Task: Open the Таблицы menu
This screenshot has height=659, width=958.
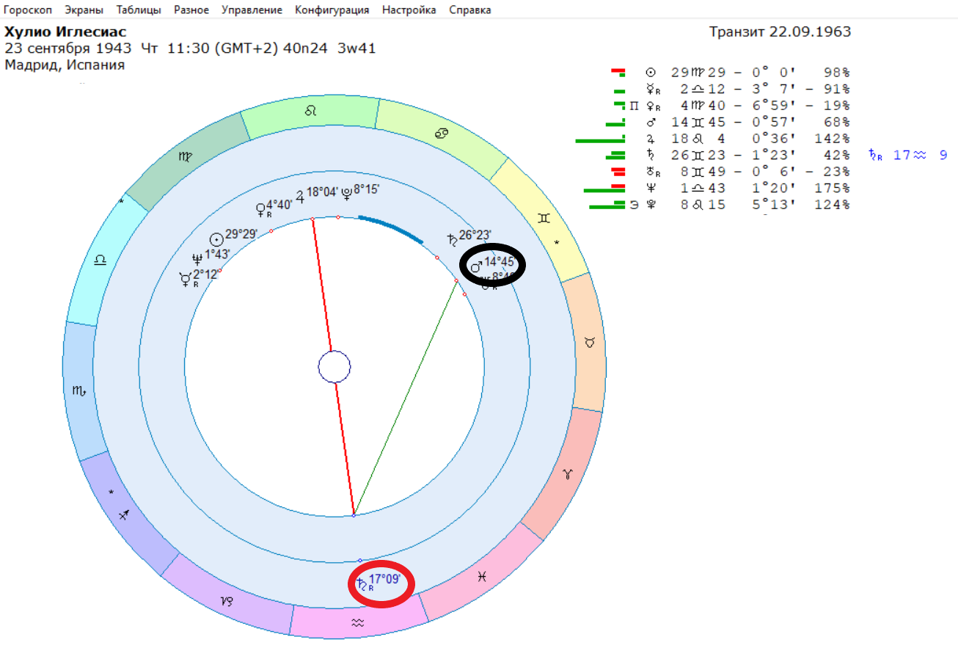Action: pyautogui.click(x=139, y=10)
